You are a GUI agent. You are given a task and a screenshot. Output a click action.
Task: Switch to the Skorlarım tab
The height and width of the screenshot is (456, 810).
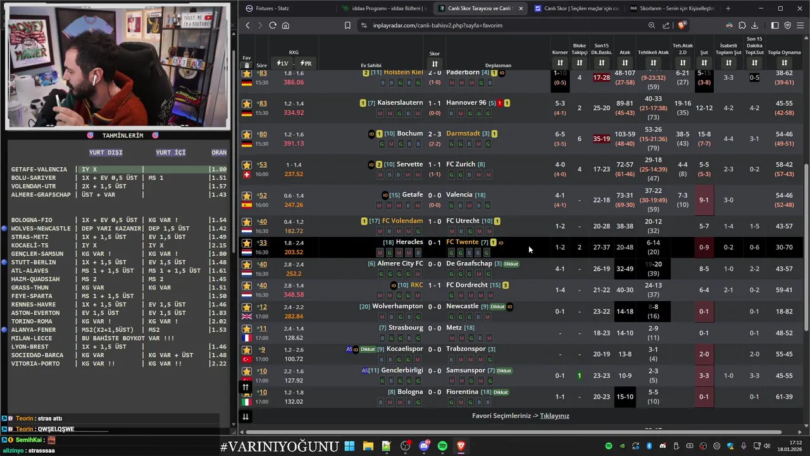(x=672, y=8)
